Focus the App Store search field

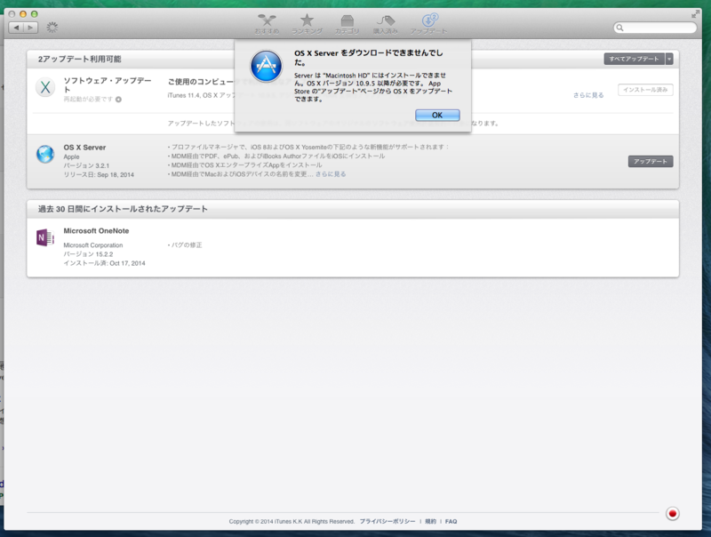(655, 28)
